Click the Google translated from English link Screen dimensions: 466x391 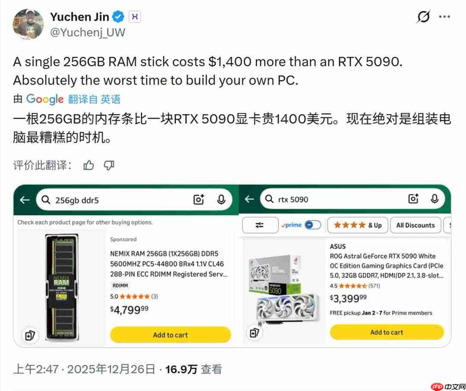[94, 99]
